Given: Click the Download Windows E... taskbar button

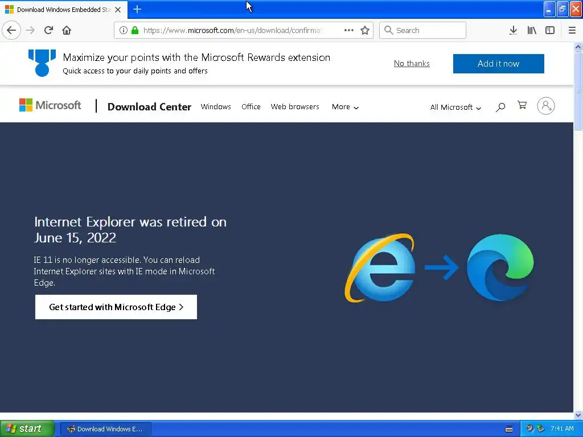Looking at the screenshot, I should 105,429.
